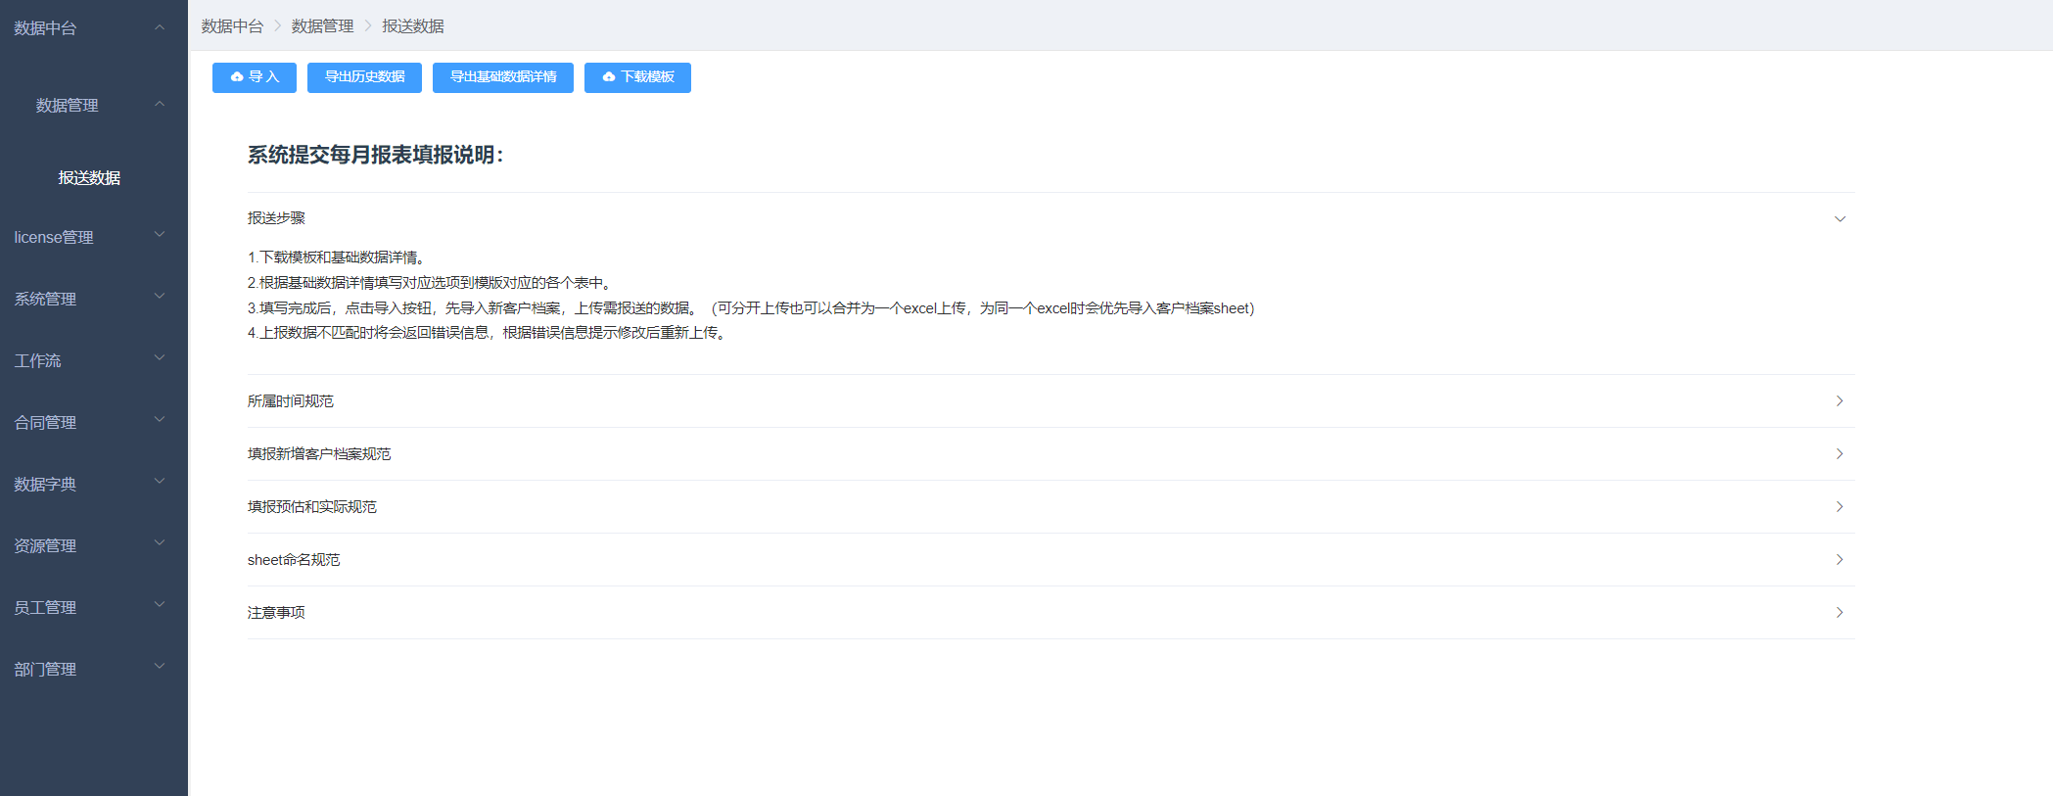
Task: Expand 系统管理 sidebar menu
Action: point(94,299)
